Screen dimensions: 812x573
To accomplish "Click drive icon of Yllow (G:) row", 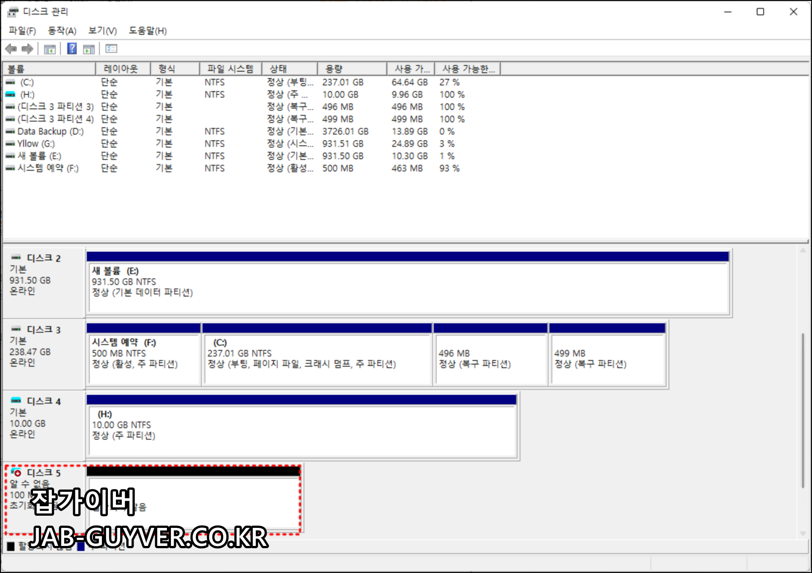I will (x=10, y=144).
